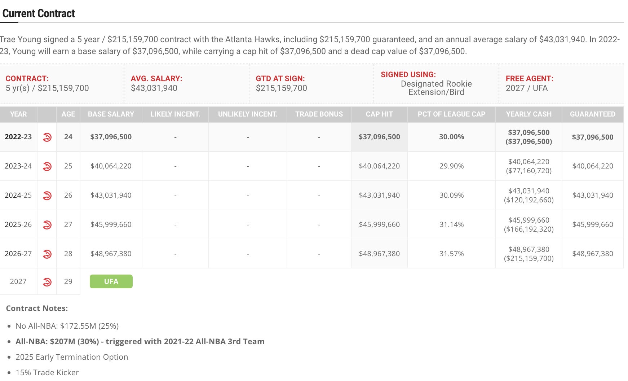Click Hawks logo in 2025-26 row
The height and width of the screenshot is (381, 628).
coord(47,225)
